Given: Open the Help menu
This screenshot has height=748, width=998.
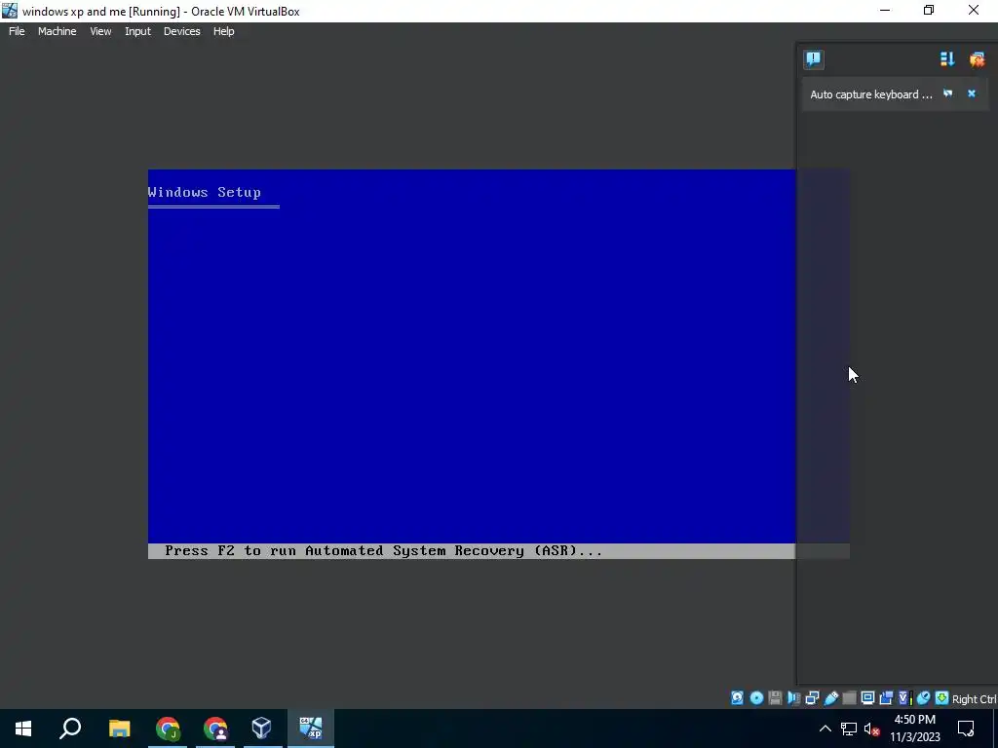Looking at the screenshot, I should [223, 31].
